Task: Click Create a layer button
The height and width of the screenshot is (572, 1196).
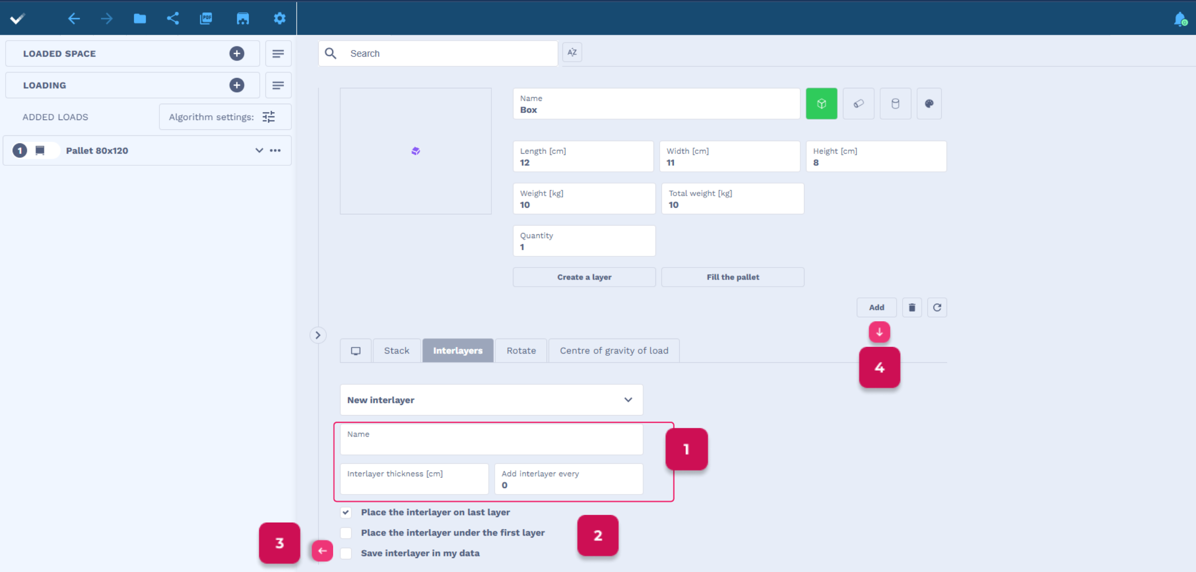Action: click(584, 277)
